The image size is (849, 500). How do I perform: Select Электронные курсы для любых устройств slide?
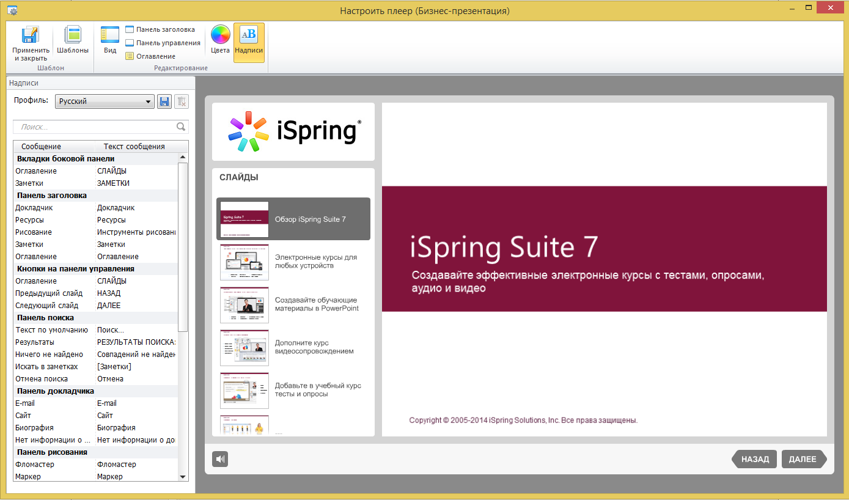pos(293,262)
